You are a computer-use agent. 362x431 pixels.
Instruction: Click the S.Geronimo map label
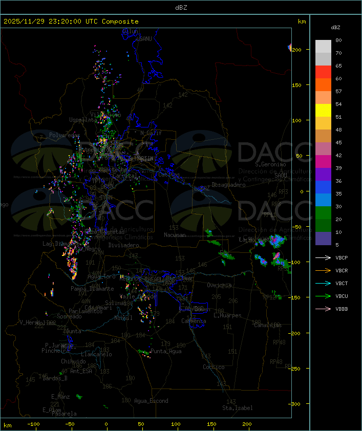[270, 164]
